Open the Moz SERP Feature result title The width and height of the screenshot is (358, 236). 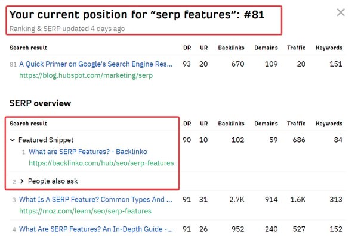[95, 199]
